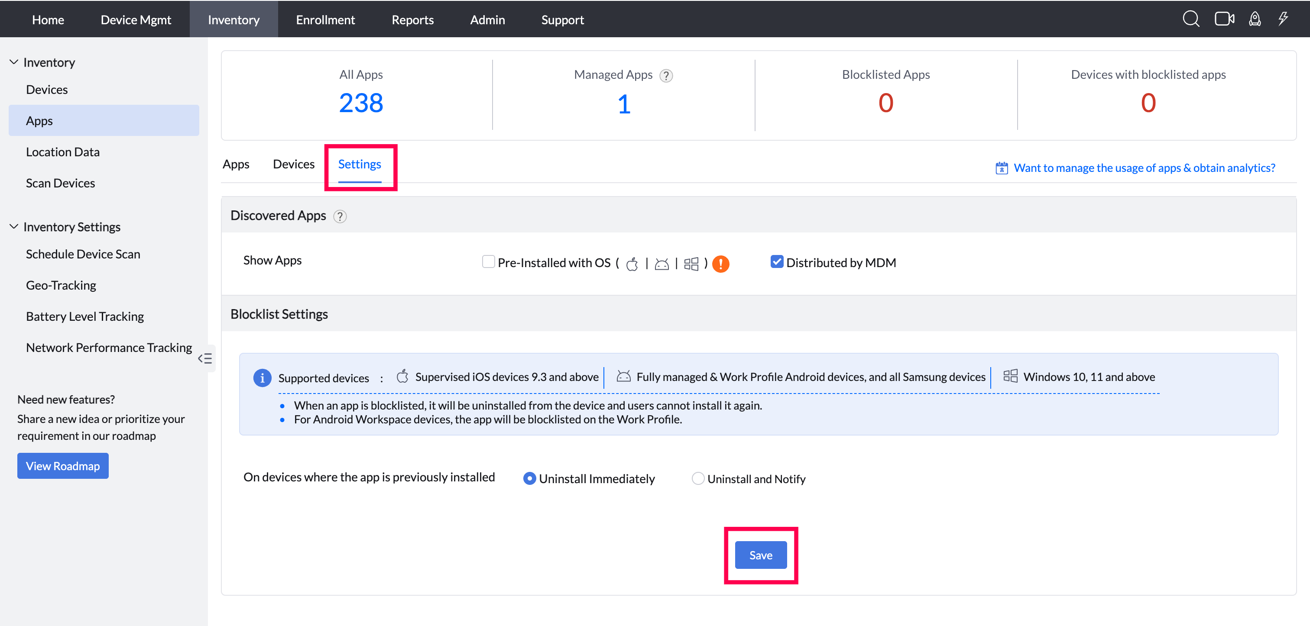Image resolution: width=1310 pixels, height=626 pixels.
Task: Click the orange warning exclamation icon
Action: pos(720,264)
